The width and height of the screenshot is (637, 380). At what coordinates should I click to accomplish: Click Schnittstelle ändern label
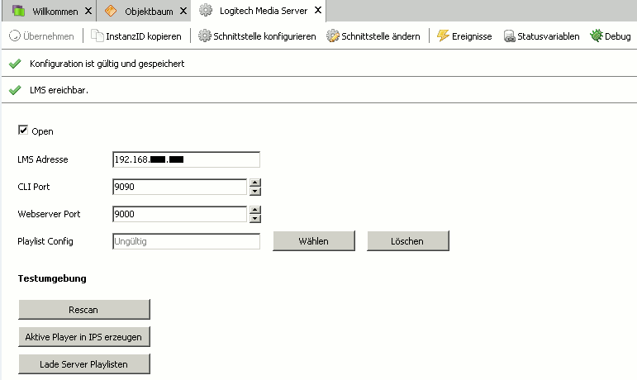(381, 36)
